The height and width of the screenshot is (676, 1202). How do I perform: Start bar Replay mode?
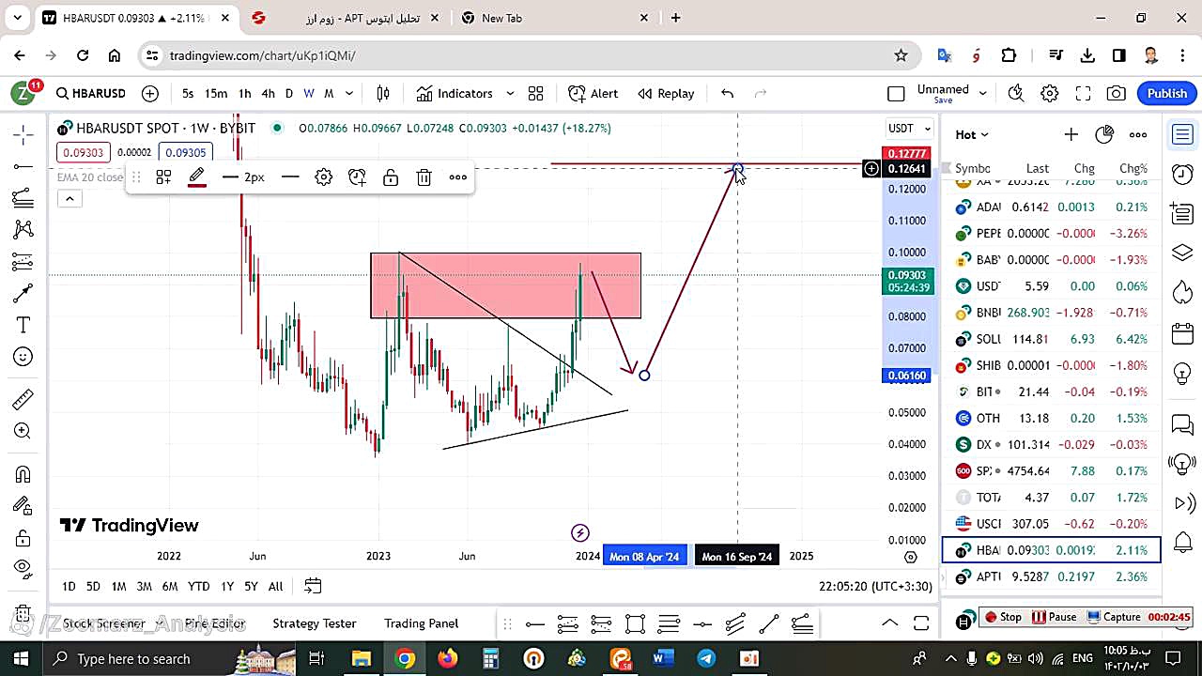click(x=666, y=93)
